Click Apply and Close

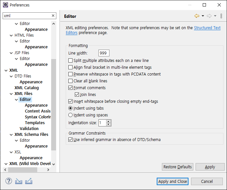tap(172, 181)
